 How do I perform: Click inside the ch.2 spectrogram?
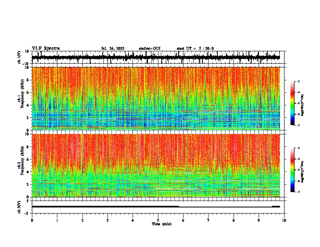point(156,165)
